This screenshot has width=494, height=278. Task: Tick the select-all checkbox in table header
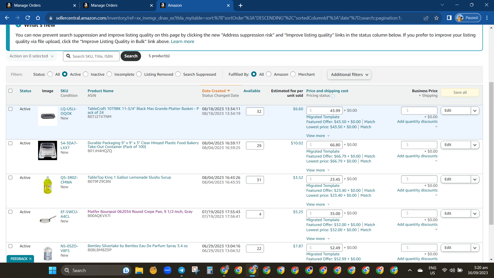(x=11, y=91)
